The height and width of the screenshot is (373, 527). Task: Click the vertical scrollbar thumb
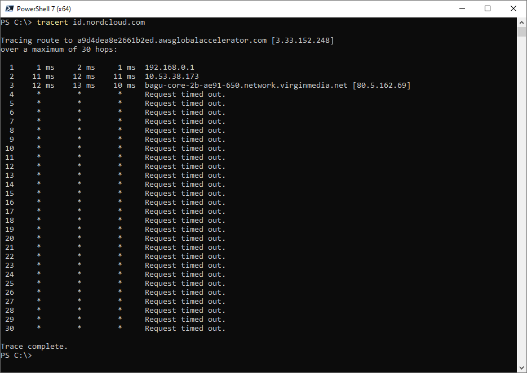point(521,32)
